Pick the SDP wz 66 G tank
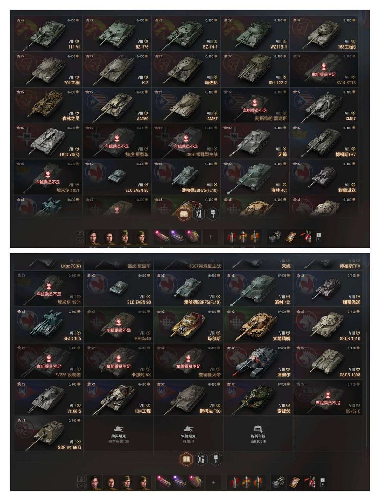The width and height of the screenshot is (380, 501). (48, 434)
